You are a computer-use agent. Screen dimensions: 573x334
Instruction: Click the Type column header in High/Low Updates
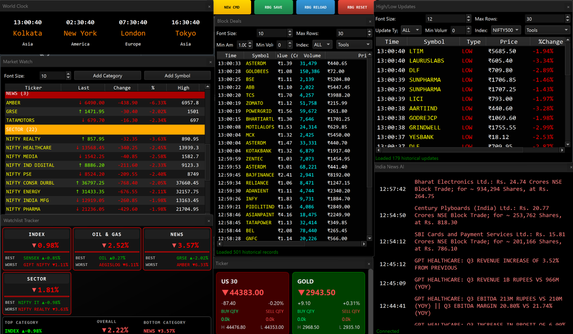(474, 42)
